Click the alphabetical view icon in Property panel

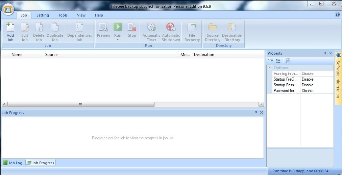[x=278, y=61]
